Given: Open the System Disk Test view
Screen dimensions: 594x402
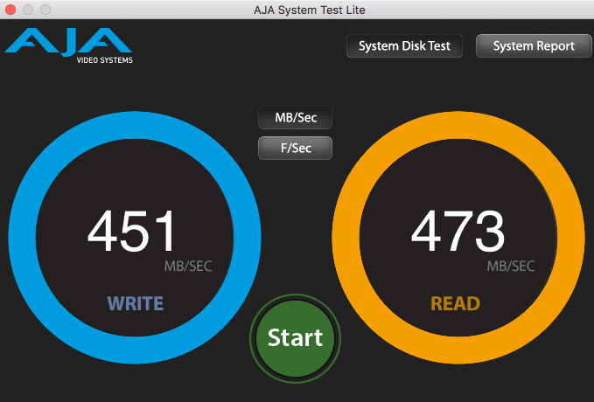Looking at the screenshot, I should pyautogui.click(x=404, y=46).
